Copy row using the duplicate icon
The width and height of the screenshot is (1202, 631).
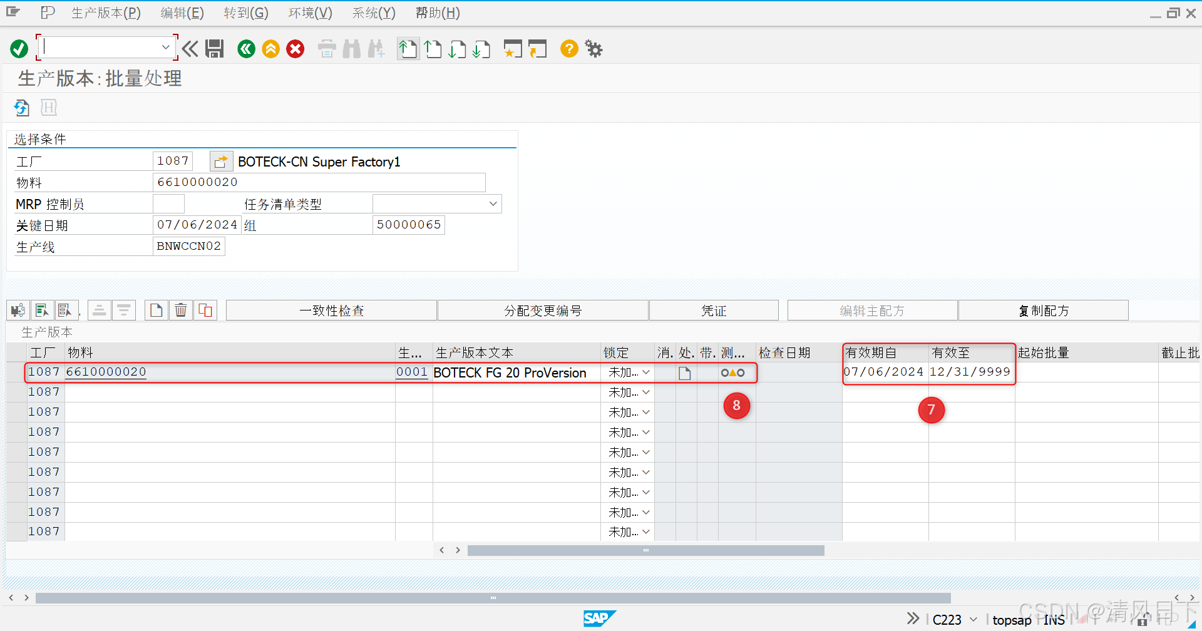[205, 310]
